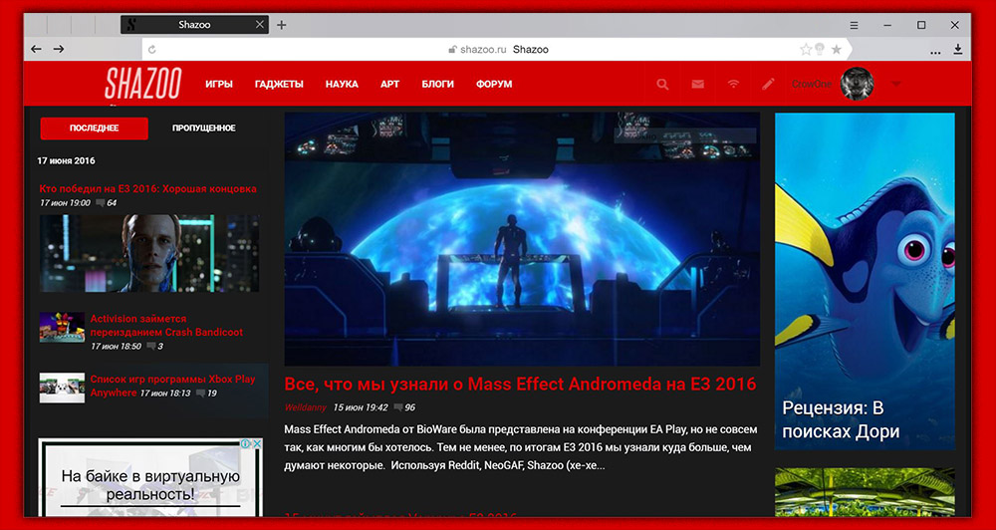
Task: Click the outlined star icon in the address bar
Action: click(x=806, y=49)
